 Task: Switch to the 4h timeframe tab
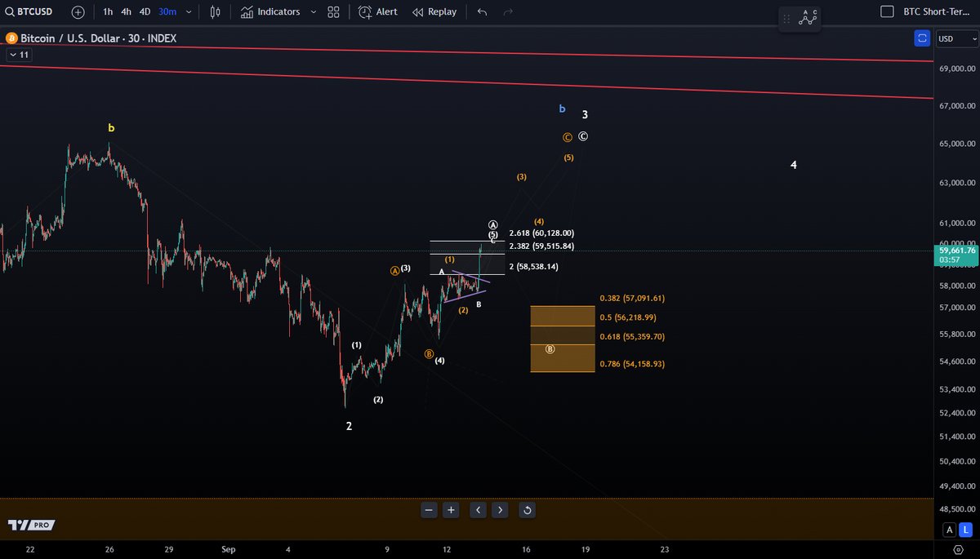click(125, 11)
